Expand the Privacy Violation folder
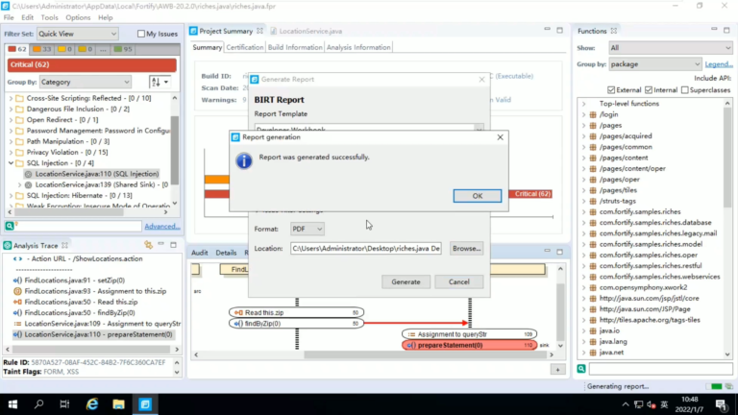Screen dimensions: 738x415 pyautogui.click(x=11, y=153)
